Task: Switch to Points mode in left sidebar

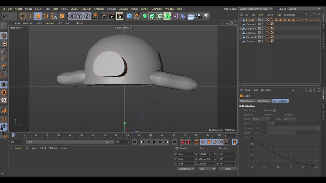Action: coord(4,52)
